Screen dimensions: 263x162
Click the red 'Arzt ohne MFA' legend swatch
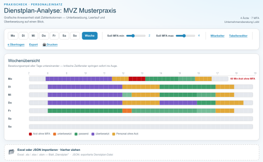point(30,134)
